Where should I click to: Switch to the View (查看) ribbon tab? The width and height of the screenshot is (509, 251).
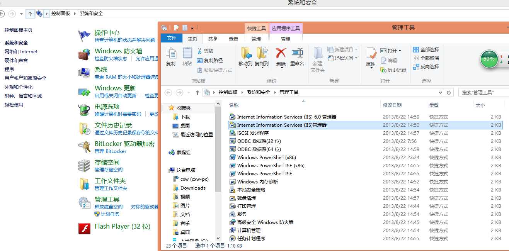[x=233, y=39]
